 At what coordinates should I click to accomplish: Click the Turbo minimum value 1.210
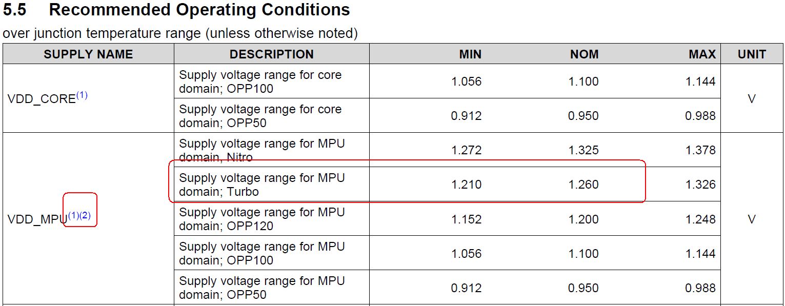(x=466, y=185)
